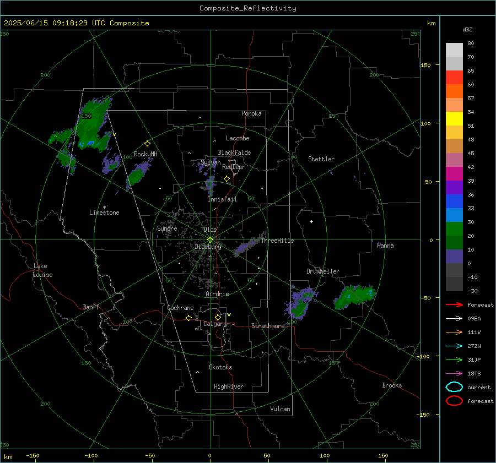Click the yellow diamond marker below RedDeer
Image resolution: width=496 pixels, height=463 pixels.
[x=227, y=179]
